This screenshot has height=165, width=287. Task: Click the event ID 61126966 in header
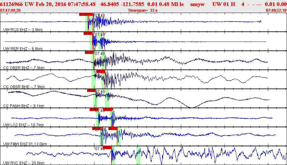pos(11,4)
